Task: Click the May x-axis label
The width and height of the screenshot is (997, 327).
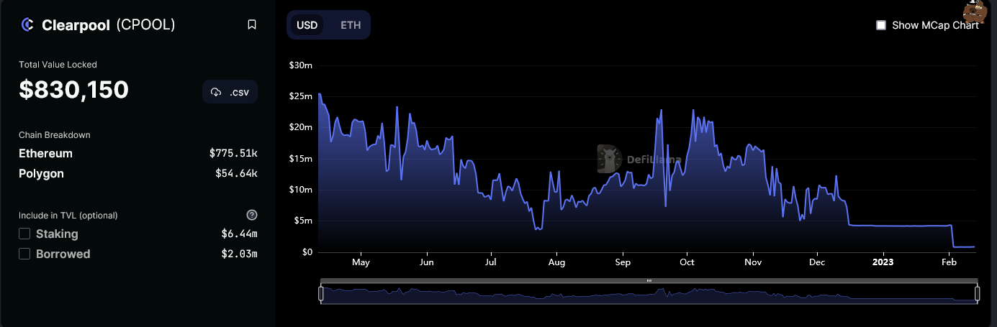Action: pyautogui.click(x=361, y=262)
